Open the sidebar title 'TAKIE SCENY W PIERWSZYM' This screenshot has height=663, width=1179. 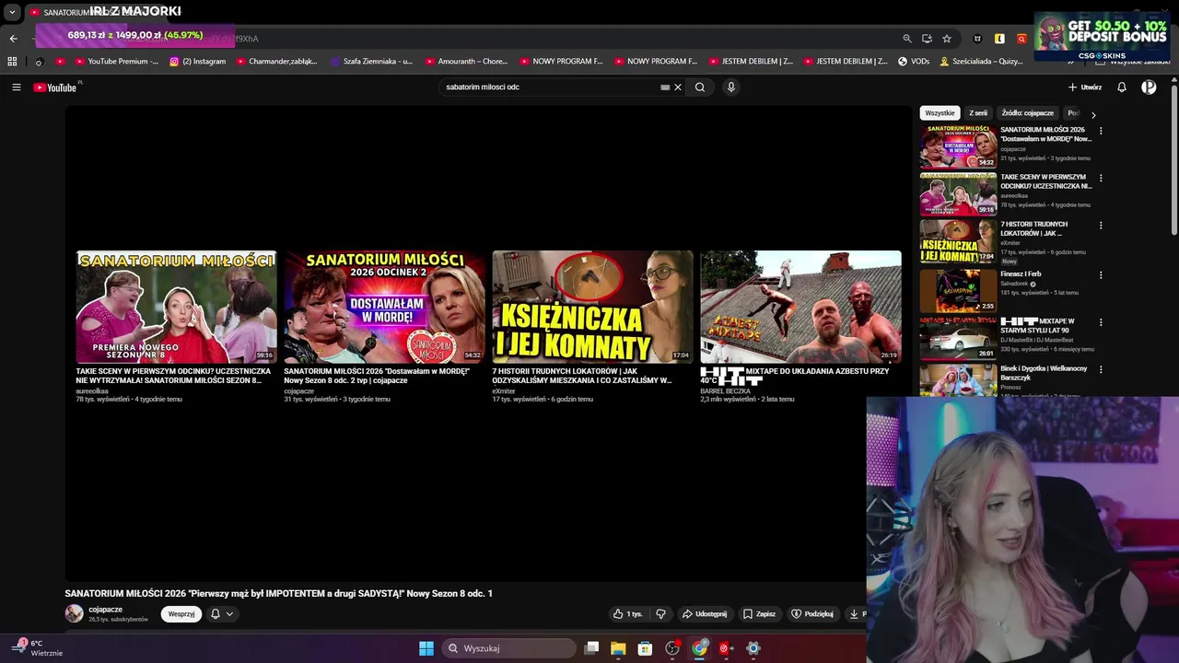[x=1045, y=181]
